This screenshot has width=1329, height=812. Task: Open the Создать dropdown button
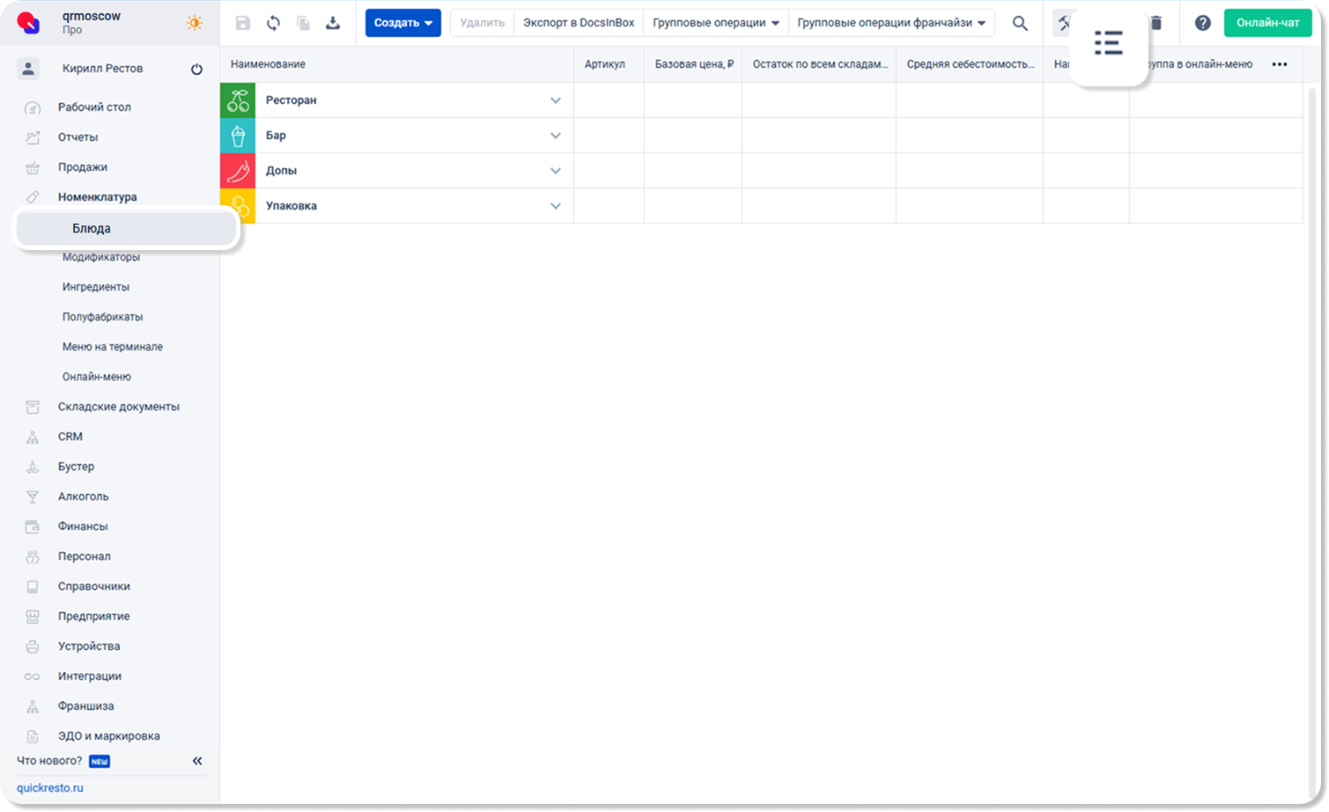point(402,23)
